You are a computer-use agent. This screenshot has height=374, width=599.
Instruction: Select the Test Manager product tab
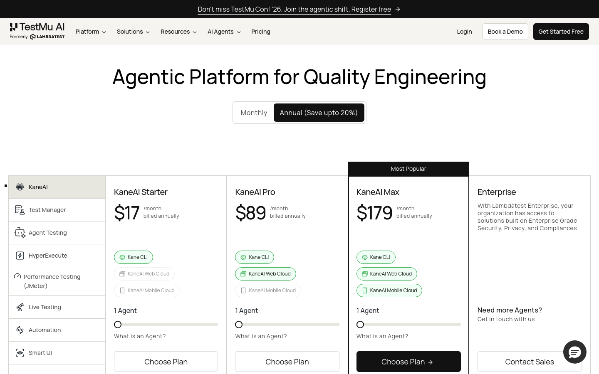point(57,210)
